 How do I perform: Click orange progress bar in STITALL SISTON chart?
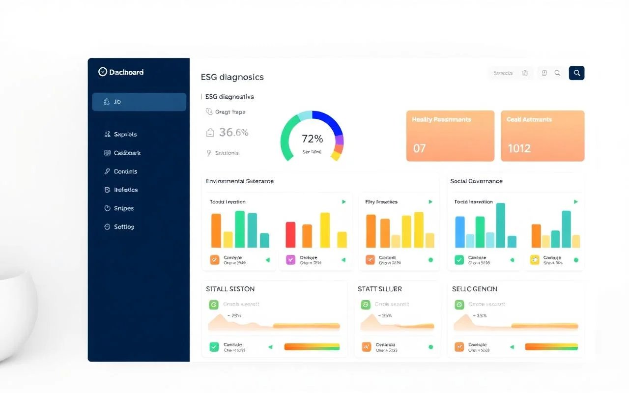(307, 326)
